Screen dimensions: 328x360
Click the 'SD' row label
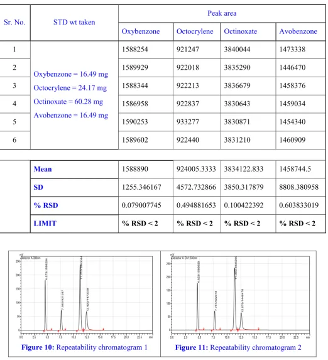[x=38, y=187]
